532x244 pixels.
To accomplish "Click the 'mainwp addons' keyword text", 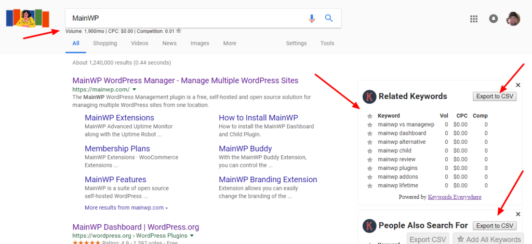I will point(398,177).
